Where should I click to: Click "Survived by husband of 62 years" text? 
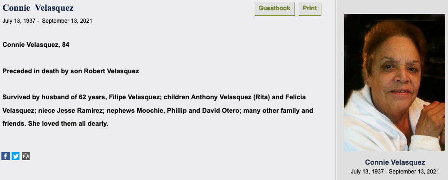(55, 97)
